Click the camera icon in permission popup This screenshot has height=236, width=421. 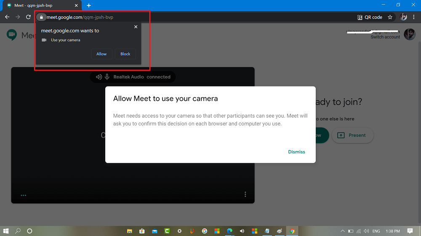(x=44, y=40)
